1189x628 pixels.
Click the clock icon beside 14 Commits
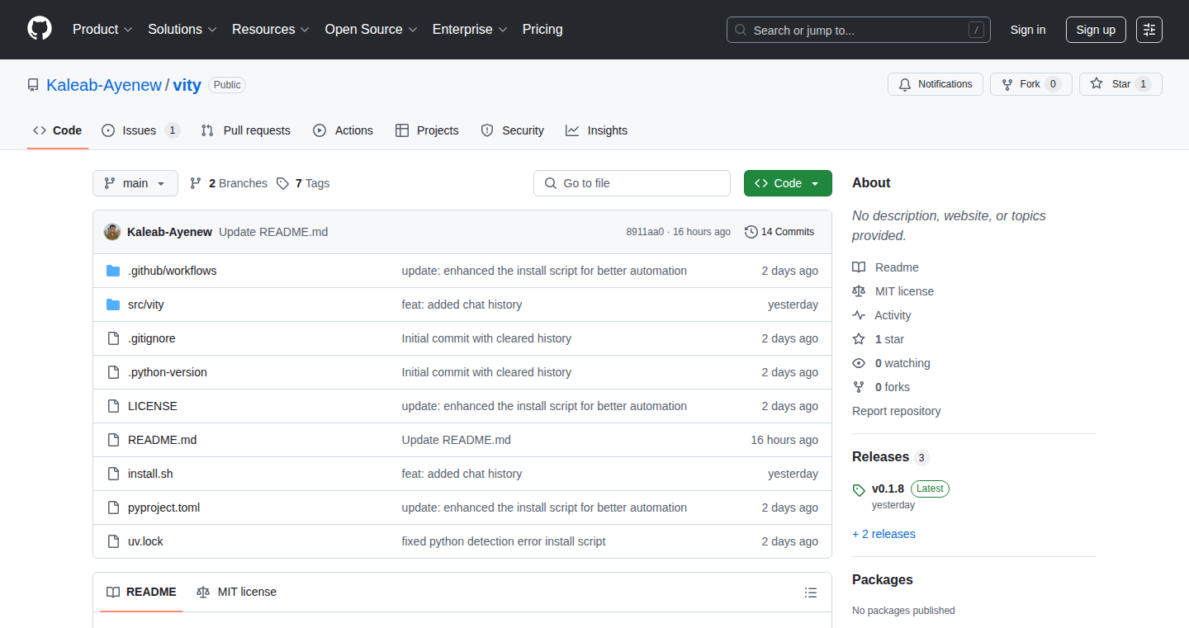(751, 232)
